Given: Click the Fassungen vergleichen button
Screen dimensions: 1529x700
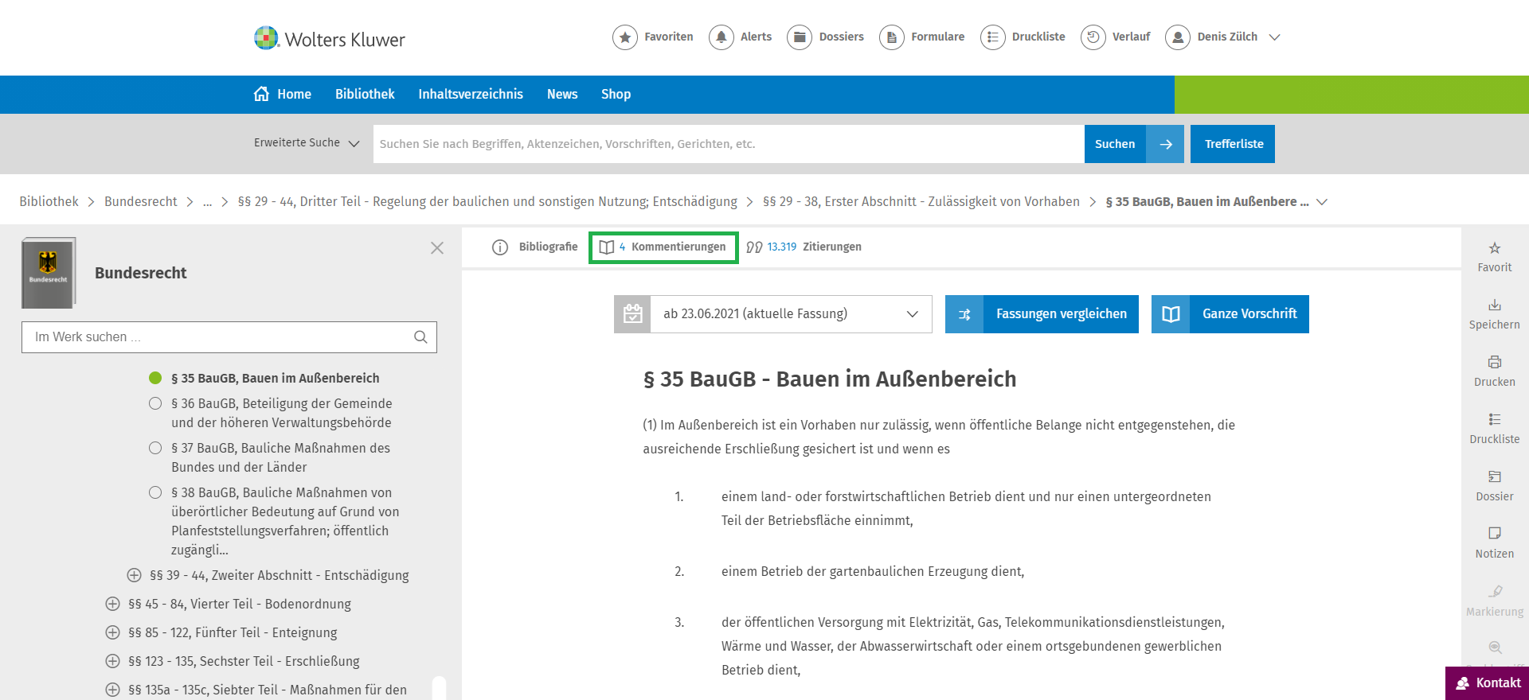Looking at the screenshot, I should [x=1042, y=314].
